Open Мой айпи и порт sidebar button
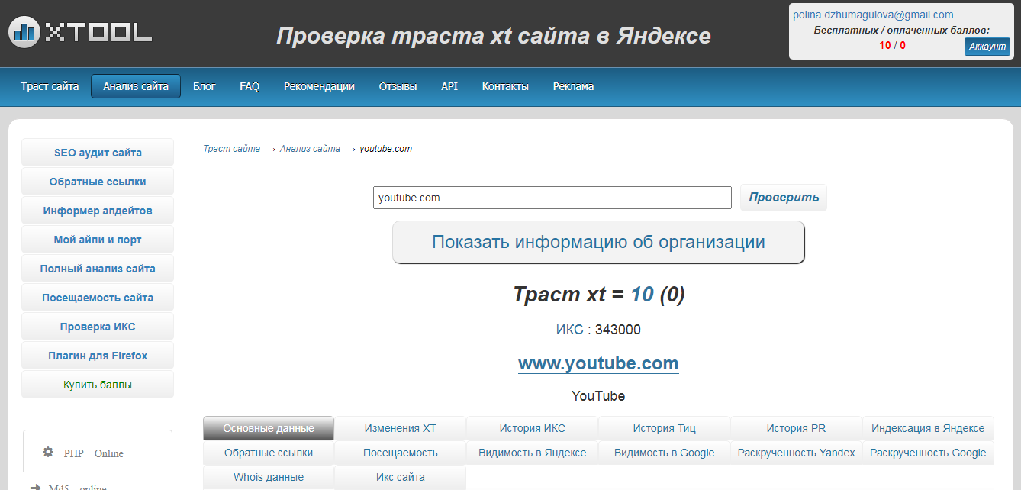The width and height of the screenshot is (1021, 490). click(x=98, y=240)
